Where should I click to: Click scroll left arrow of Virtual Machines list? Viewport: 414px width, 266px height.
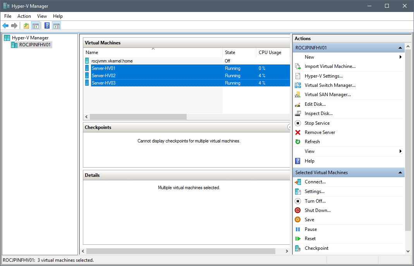87,117
